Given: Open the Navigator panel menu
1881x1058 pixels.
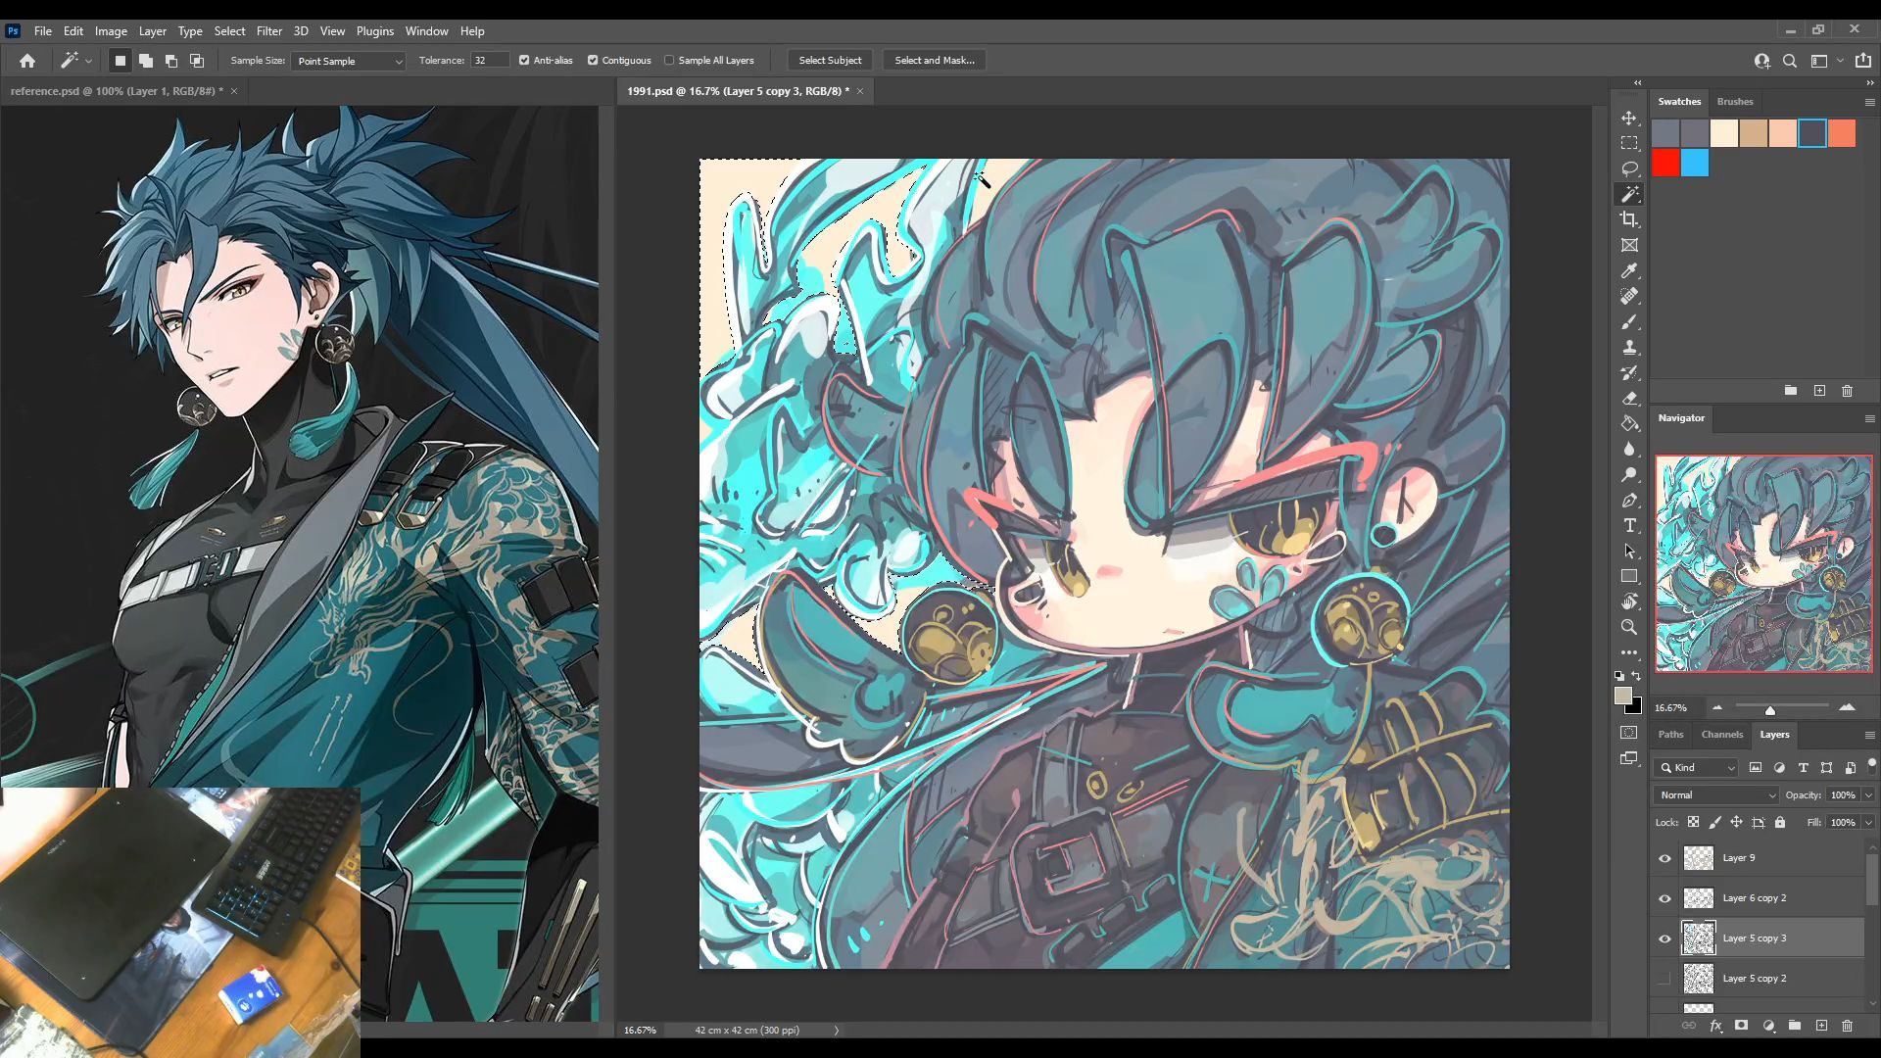Looking at the screenshot, I should (1869, 418).
